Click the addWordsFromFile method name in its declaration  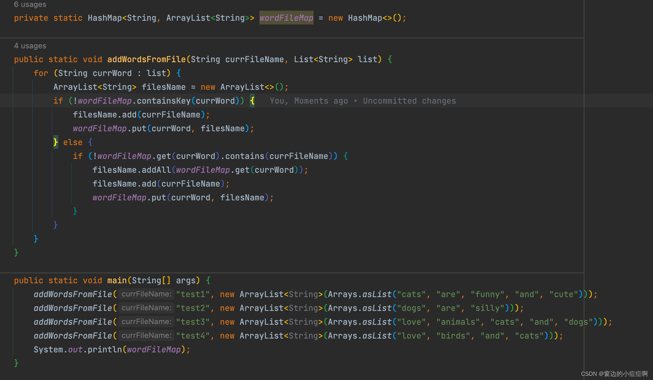[146, 59]
